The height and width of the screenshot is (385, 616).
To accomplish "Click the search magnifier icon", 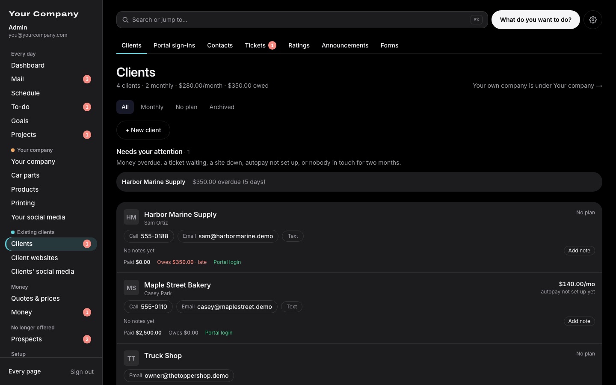I will 125,20.
